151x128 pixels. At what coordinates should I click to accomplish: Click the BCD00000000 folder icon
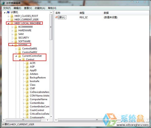[x=16, y=27]
